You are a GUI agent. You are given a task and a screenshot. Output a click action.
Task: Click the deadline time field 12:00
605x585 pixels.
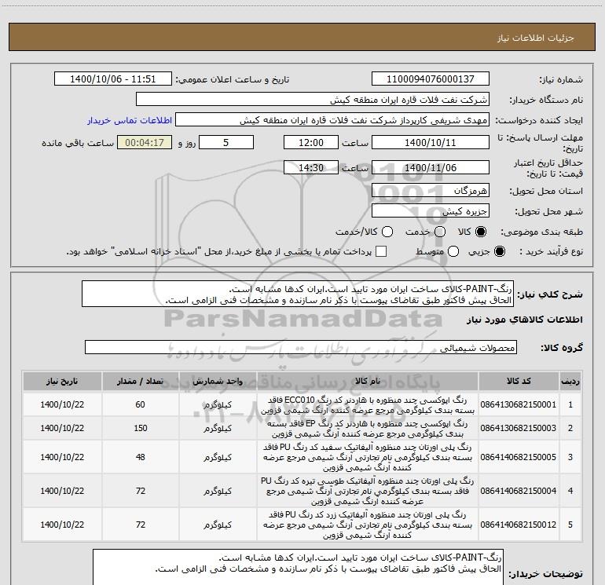click(311, 143)
